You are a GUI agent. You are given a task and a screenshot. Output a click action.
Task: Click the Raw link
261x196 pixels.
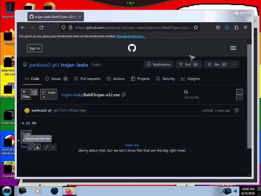24,146
